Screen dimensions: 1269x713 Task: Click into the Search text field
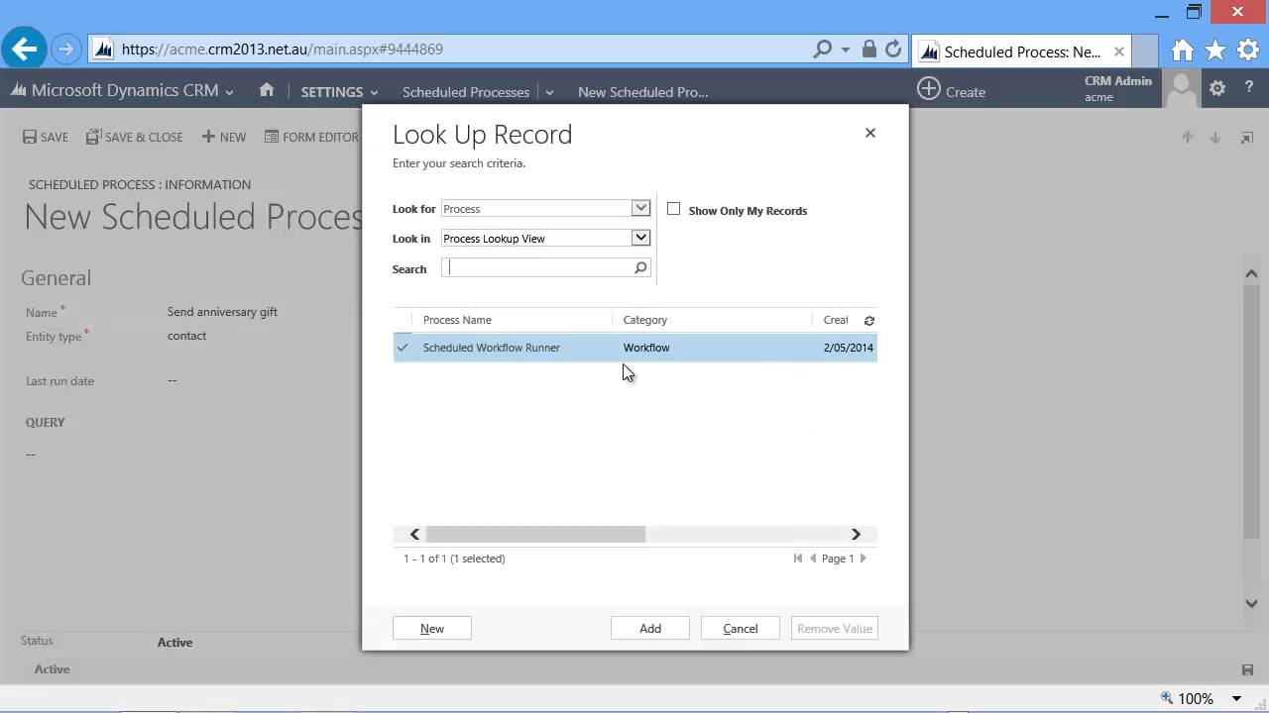(536, 267)
